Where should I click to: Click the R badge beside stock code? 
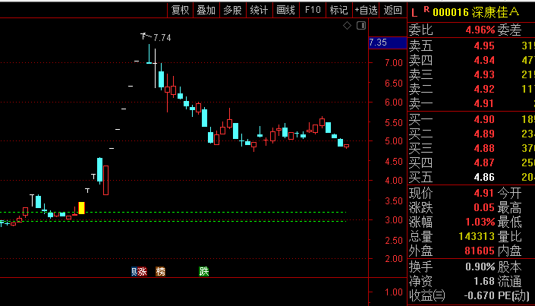(x=426, y=10)
